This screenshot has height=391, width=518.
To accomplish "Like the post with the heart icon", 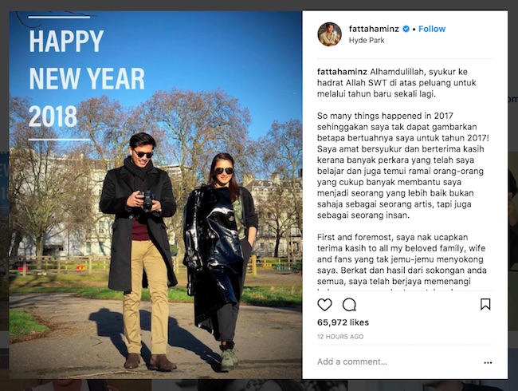I will point(324,305).
